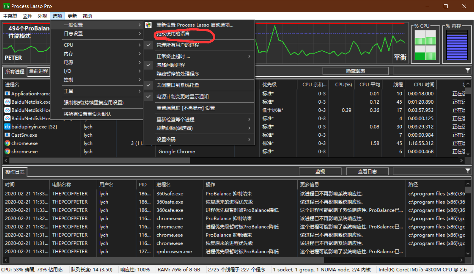Open the 更新 menu
Image resolution: width=474 pixels, height=274 pixels.
pos(72,16)
